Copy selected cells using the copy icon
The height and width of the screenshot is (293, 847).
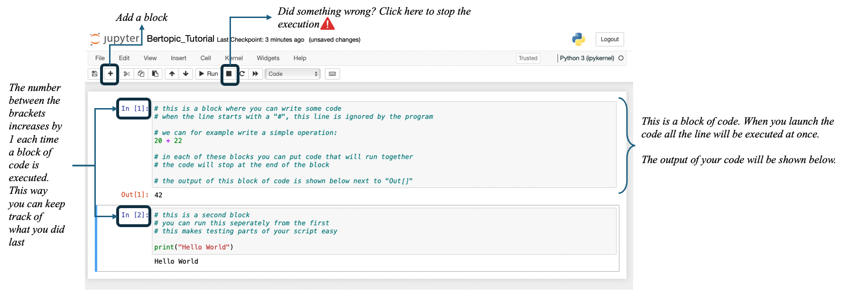pyautogui.click(x=141, y=74)
